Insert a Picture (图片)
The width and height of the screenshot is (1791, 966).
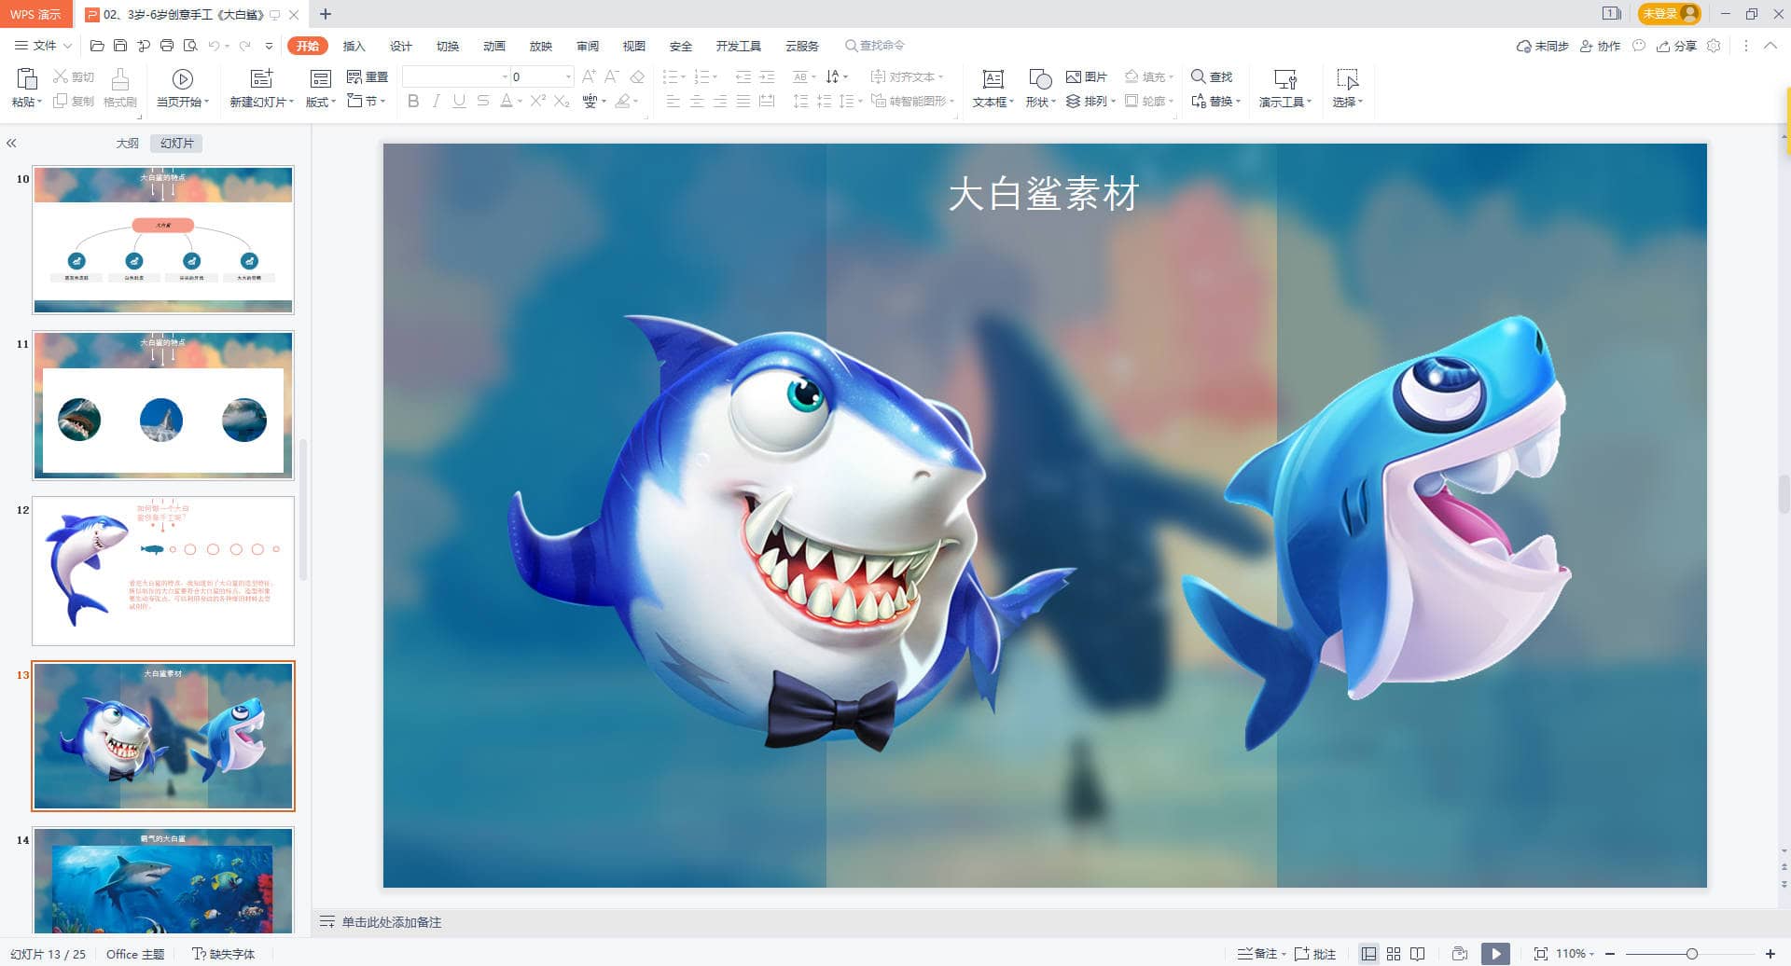click(1086, 76)
